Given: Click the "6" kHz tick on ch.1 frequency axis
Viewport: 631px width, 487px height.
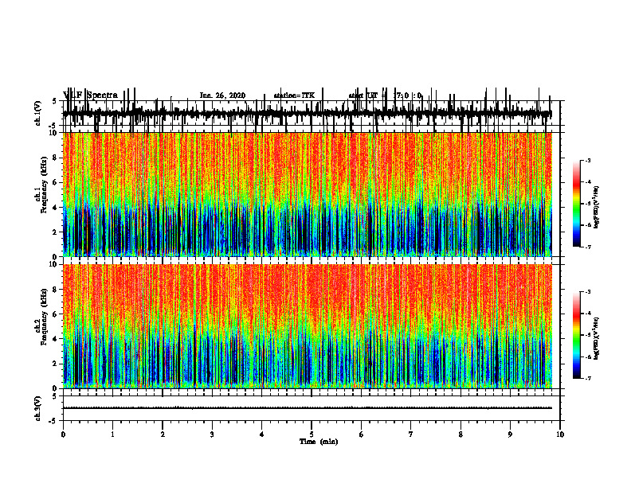Looking at the screenshot, I should pos(55,182).
